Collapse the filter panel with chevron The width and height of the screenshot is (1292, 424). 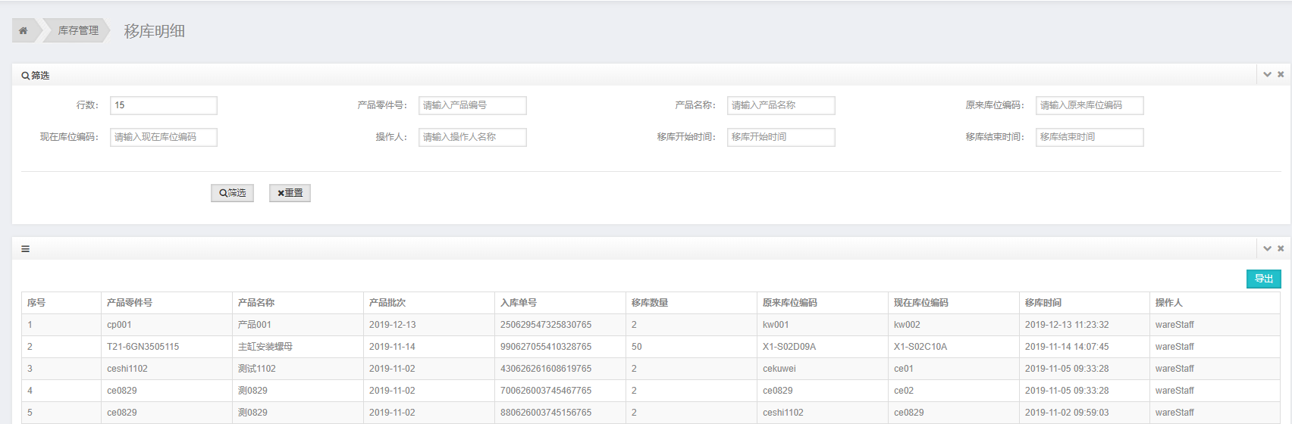(x=1267, y=75)
